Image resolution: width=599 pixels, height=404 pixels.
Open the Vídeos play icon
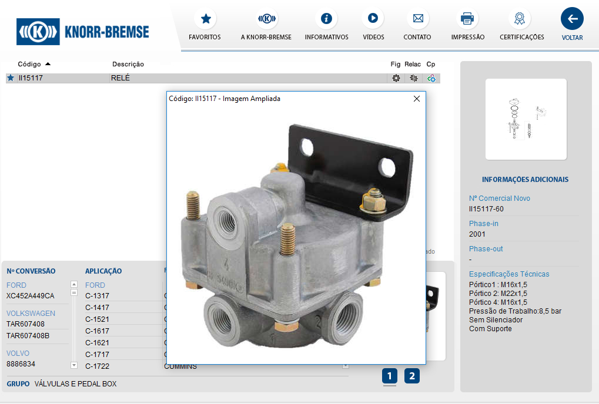point(373,19)
